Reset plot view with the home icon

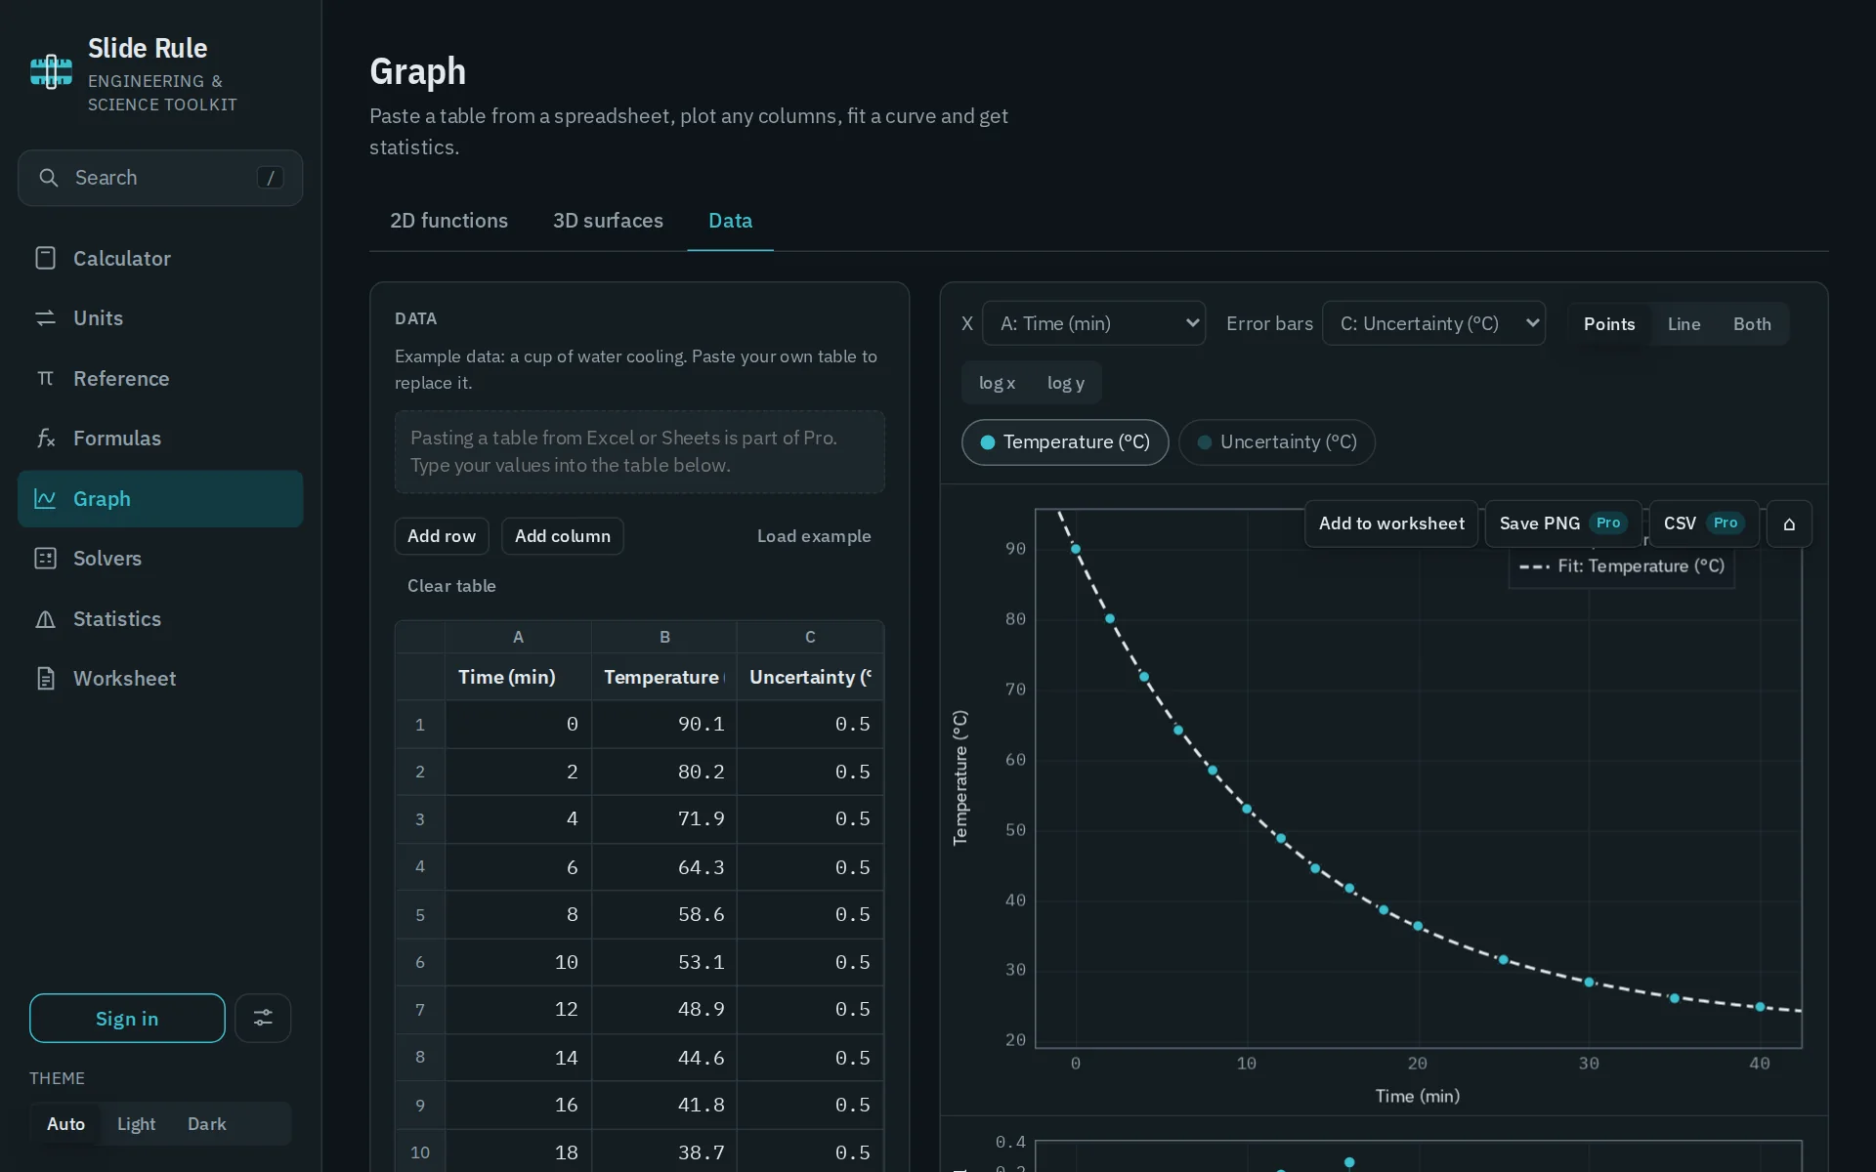click(1789, 524)
